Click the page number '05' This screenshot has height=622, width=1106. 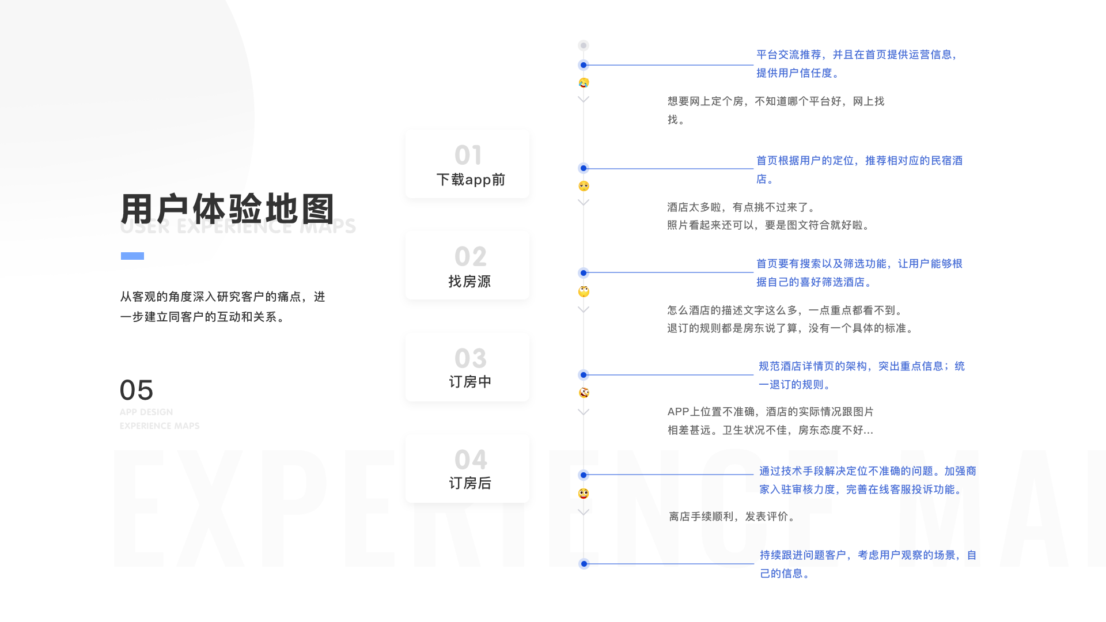pos(137,390)
